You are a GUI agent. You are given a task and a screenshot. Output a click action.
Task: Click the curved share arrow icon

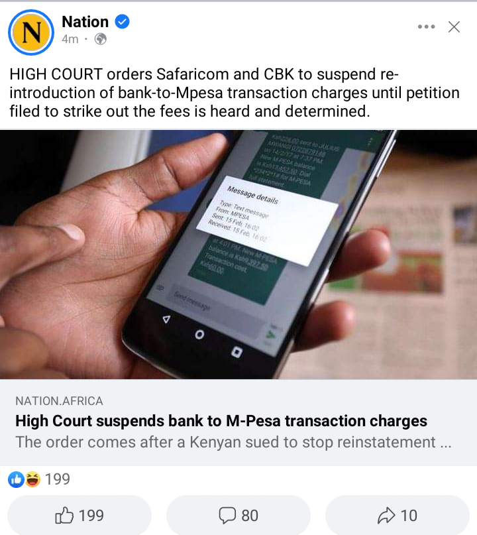point(386,515)
